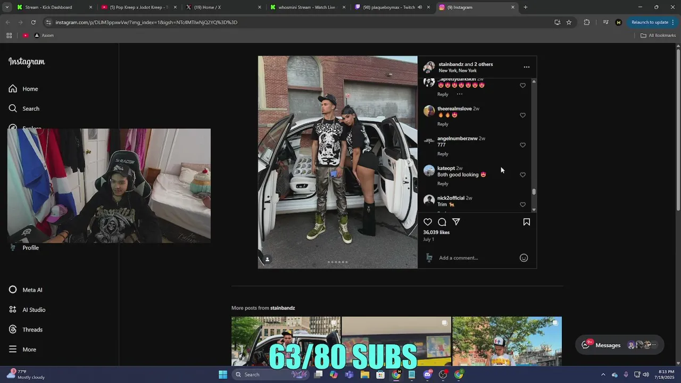Switch to the Stream - Kick Dashboard tab

point(54,7)
